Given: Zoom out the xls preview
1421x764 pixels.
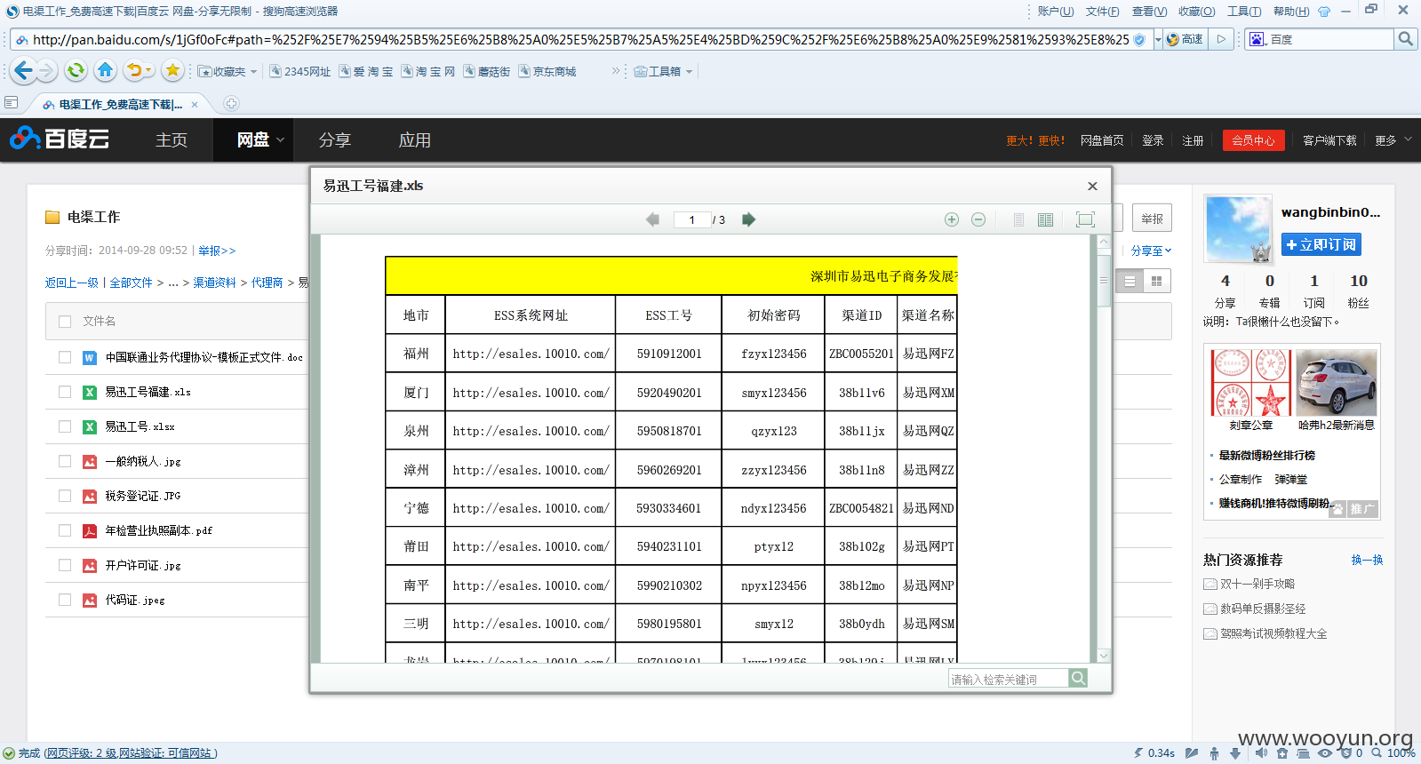Looking at the screenshot, I should (x=978, y=219).
